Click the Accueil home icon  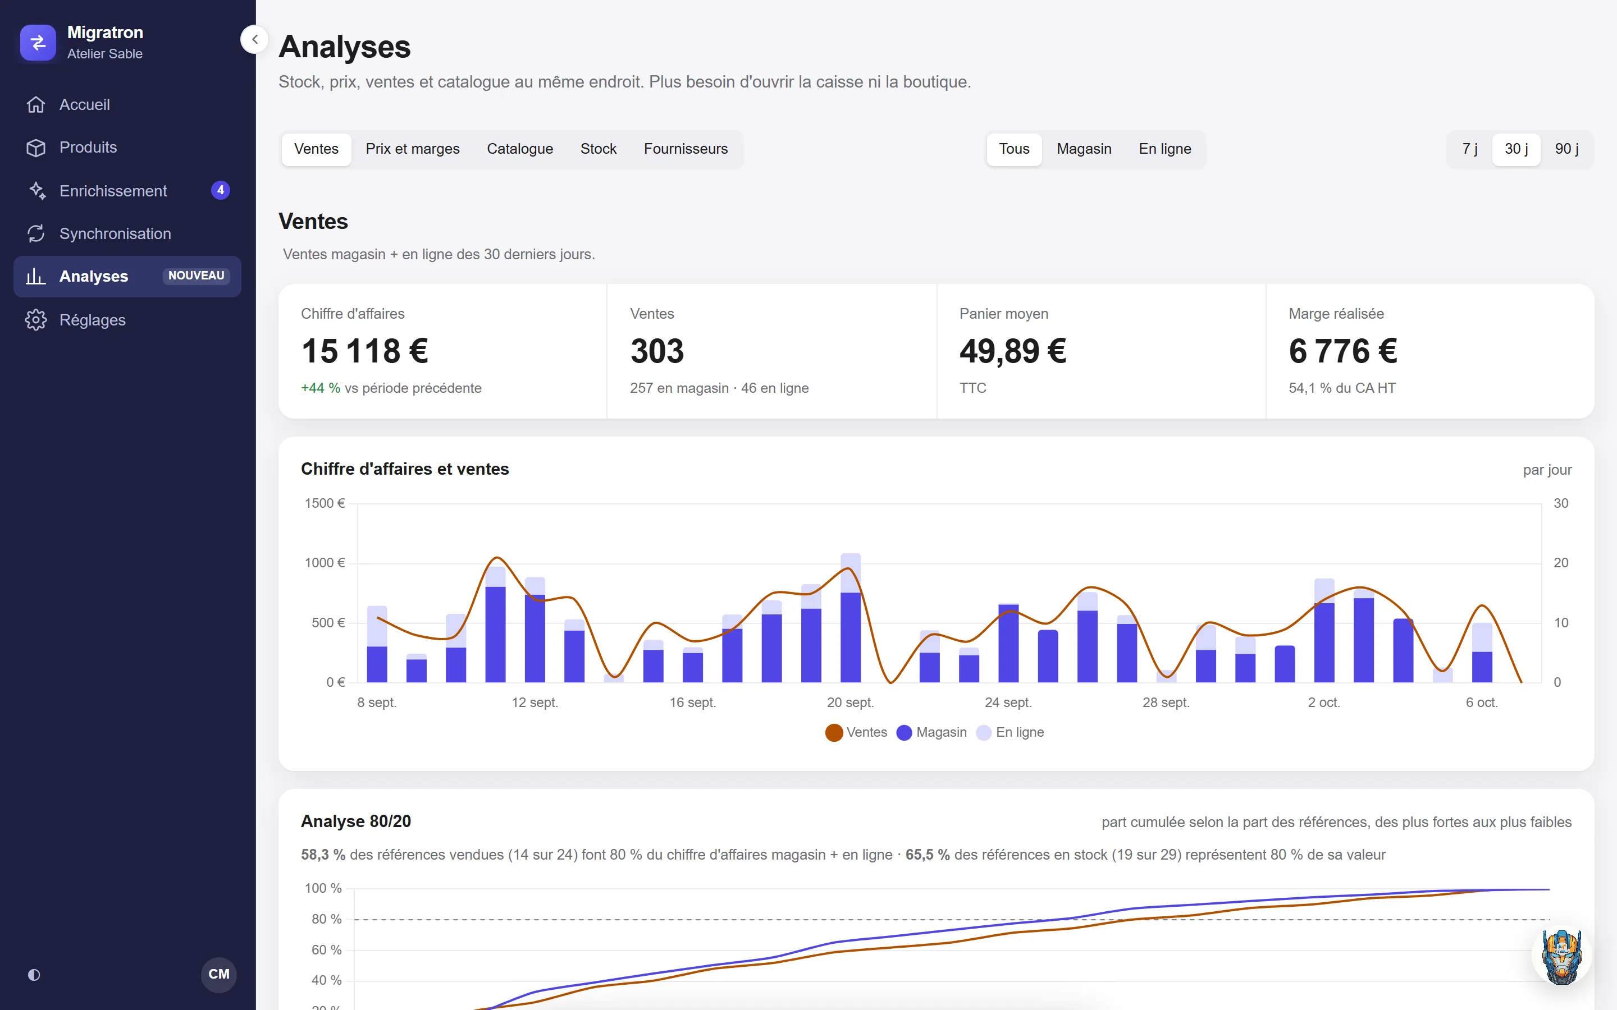click(36, 105)
